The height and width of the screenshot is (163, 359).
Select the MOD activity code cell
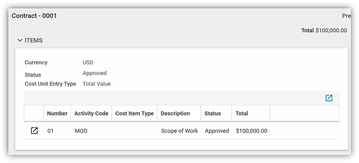[81, 131]
